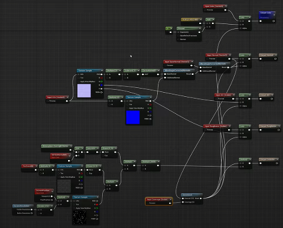Select the Input UVs node header
Screen dimensions: 283x228
(x=57, y=97)
